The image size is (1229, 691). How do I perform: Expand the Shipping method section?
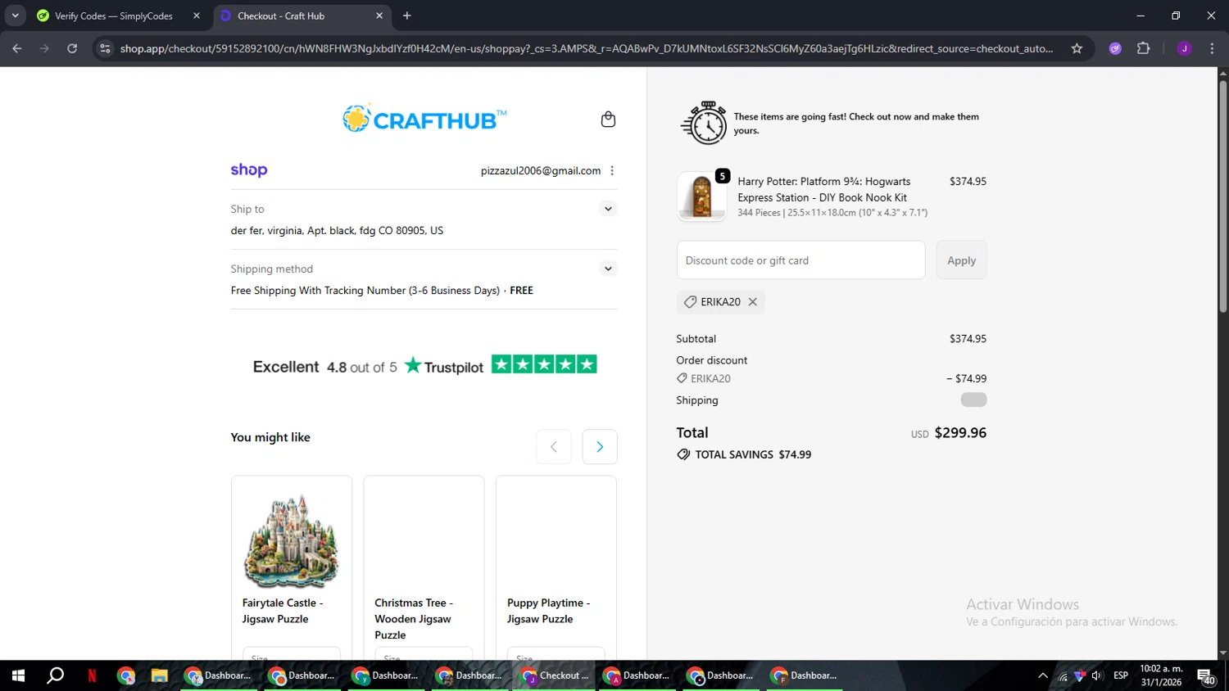(608, 269)
